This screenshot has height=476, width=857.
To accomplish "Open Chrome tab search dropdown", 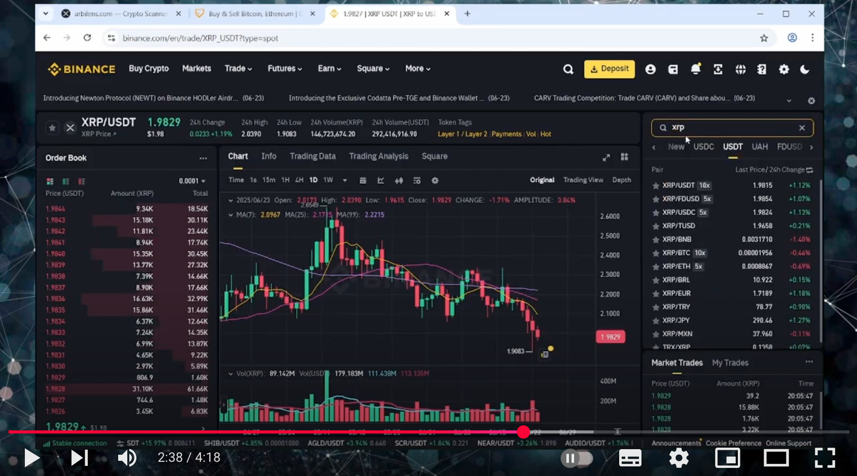I will [x=46, y=14].
